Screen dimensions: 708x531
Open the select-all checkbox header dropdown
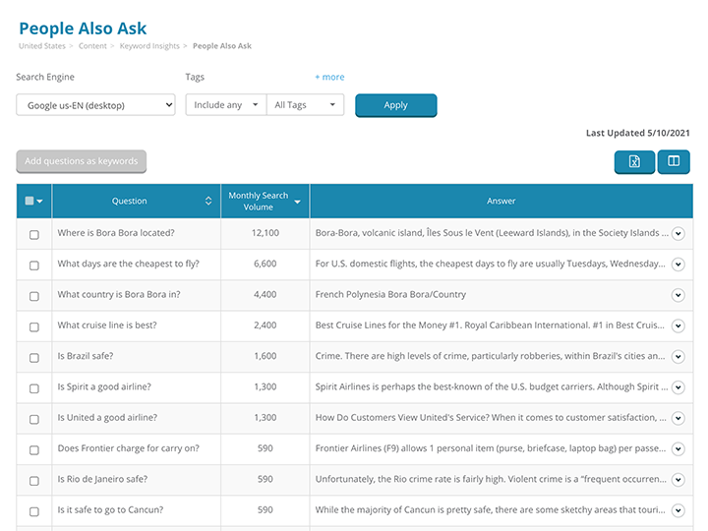coord(39,202)
